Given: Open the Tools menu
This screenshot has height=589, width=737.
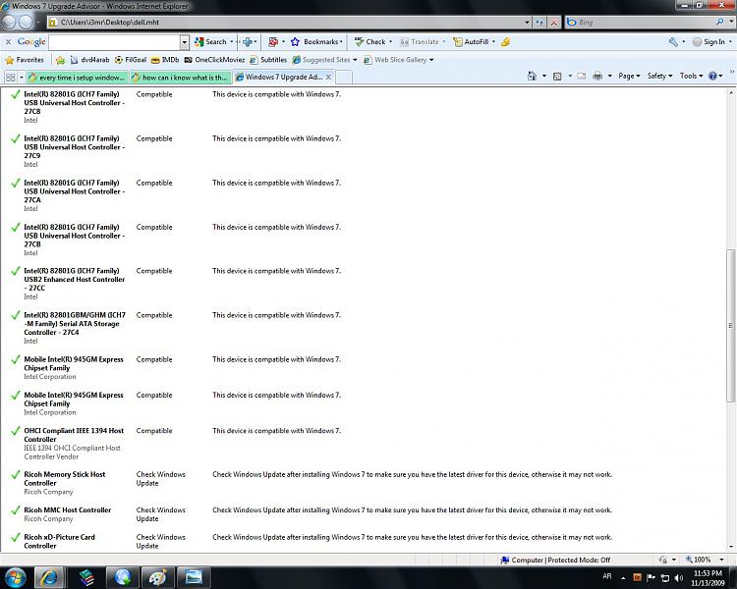Looking at the screenshot, I should tap(691, 76).
